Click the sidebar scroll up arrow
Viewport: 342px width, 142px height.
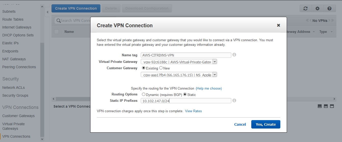[42, 7]
